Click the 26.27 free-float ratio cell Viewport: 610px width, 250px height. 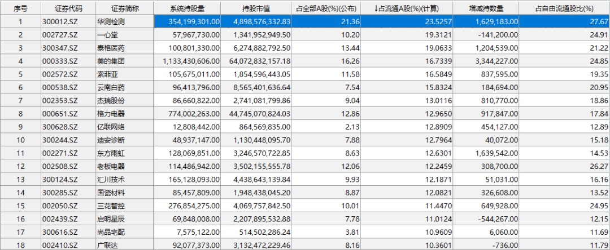coord(564,166)
